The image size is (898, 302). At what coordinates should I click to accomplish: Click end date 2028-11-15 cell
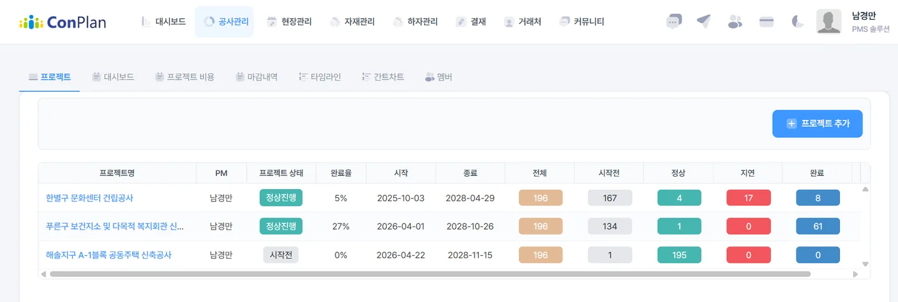[470, 255]
